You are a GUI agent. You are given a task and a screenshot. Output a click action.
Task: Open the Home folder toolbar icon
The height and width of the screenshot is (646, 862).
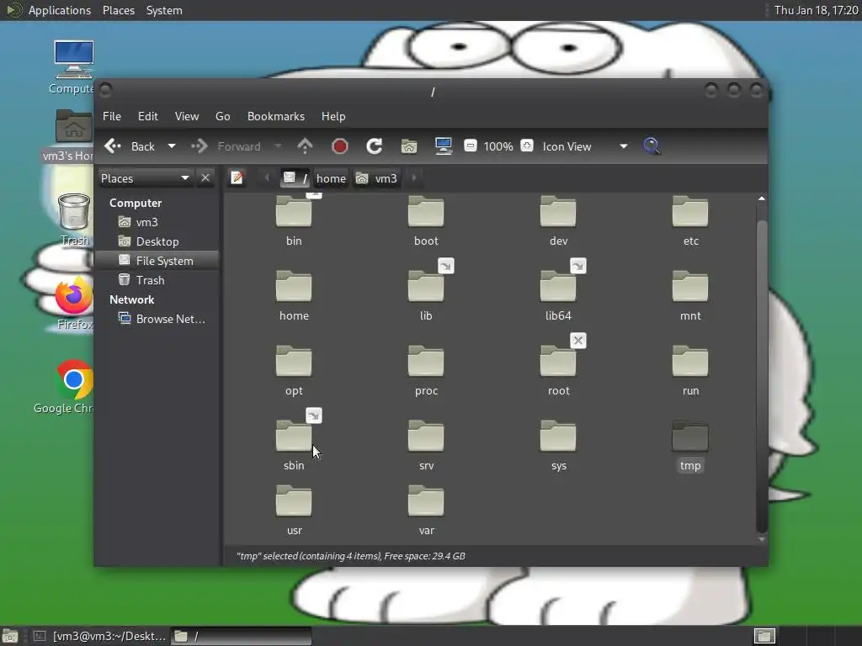click(x=409, y=146)
